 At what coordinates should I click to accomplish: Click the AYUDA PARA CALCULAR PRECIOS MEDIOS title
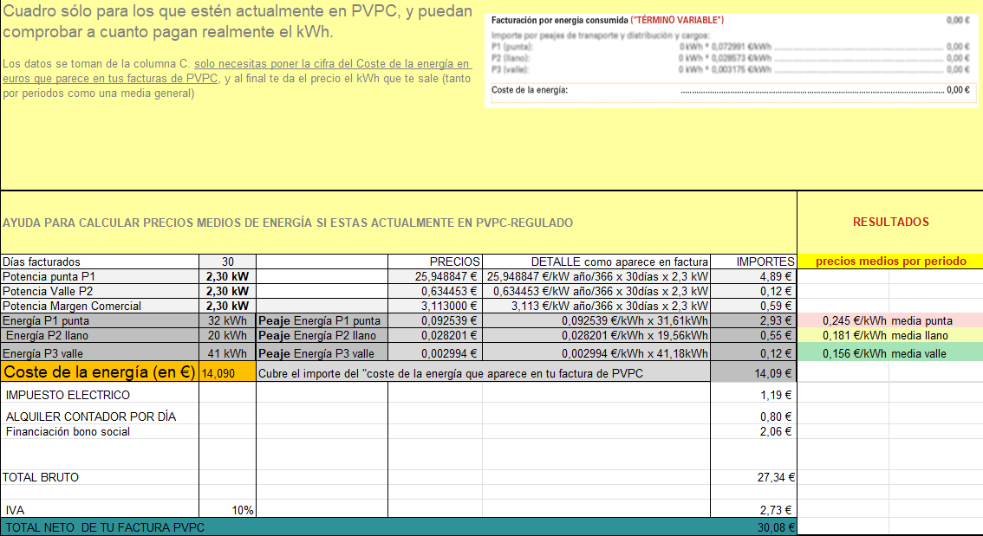(288, 223)
